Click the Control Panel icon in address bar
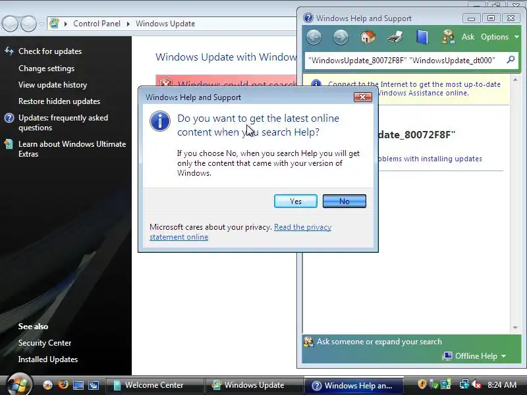Image resolution: width=527 pixels, height=395 pixels. coord(54,24)
